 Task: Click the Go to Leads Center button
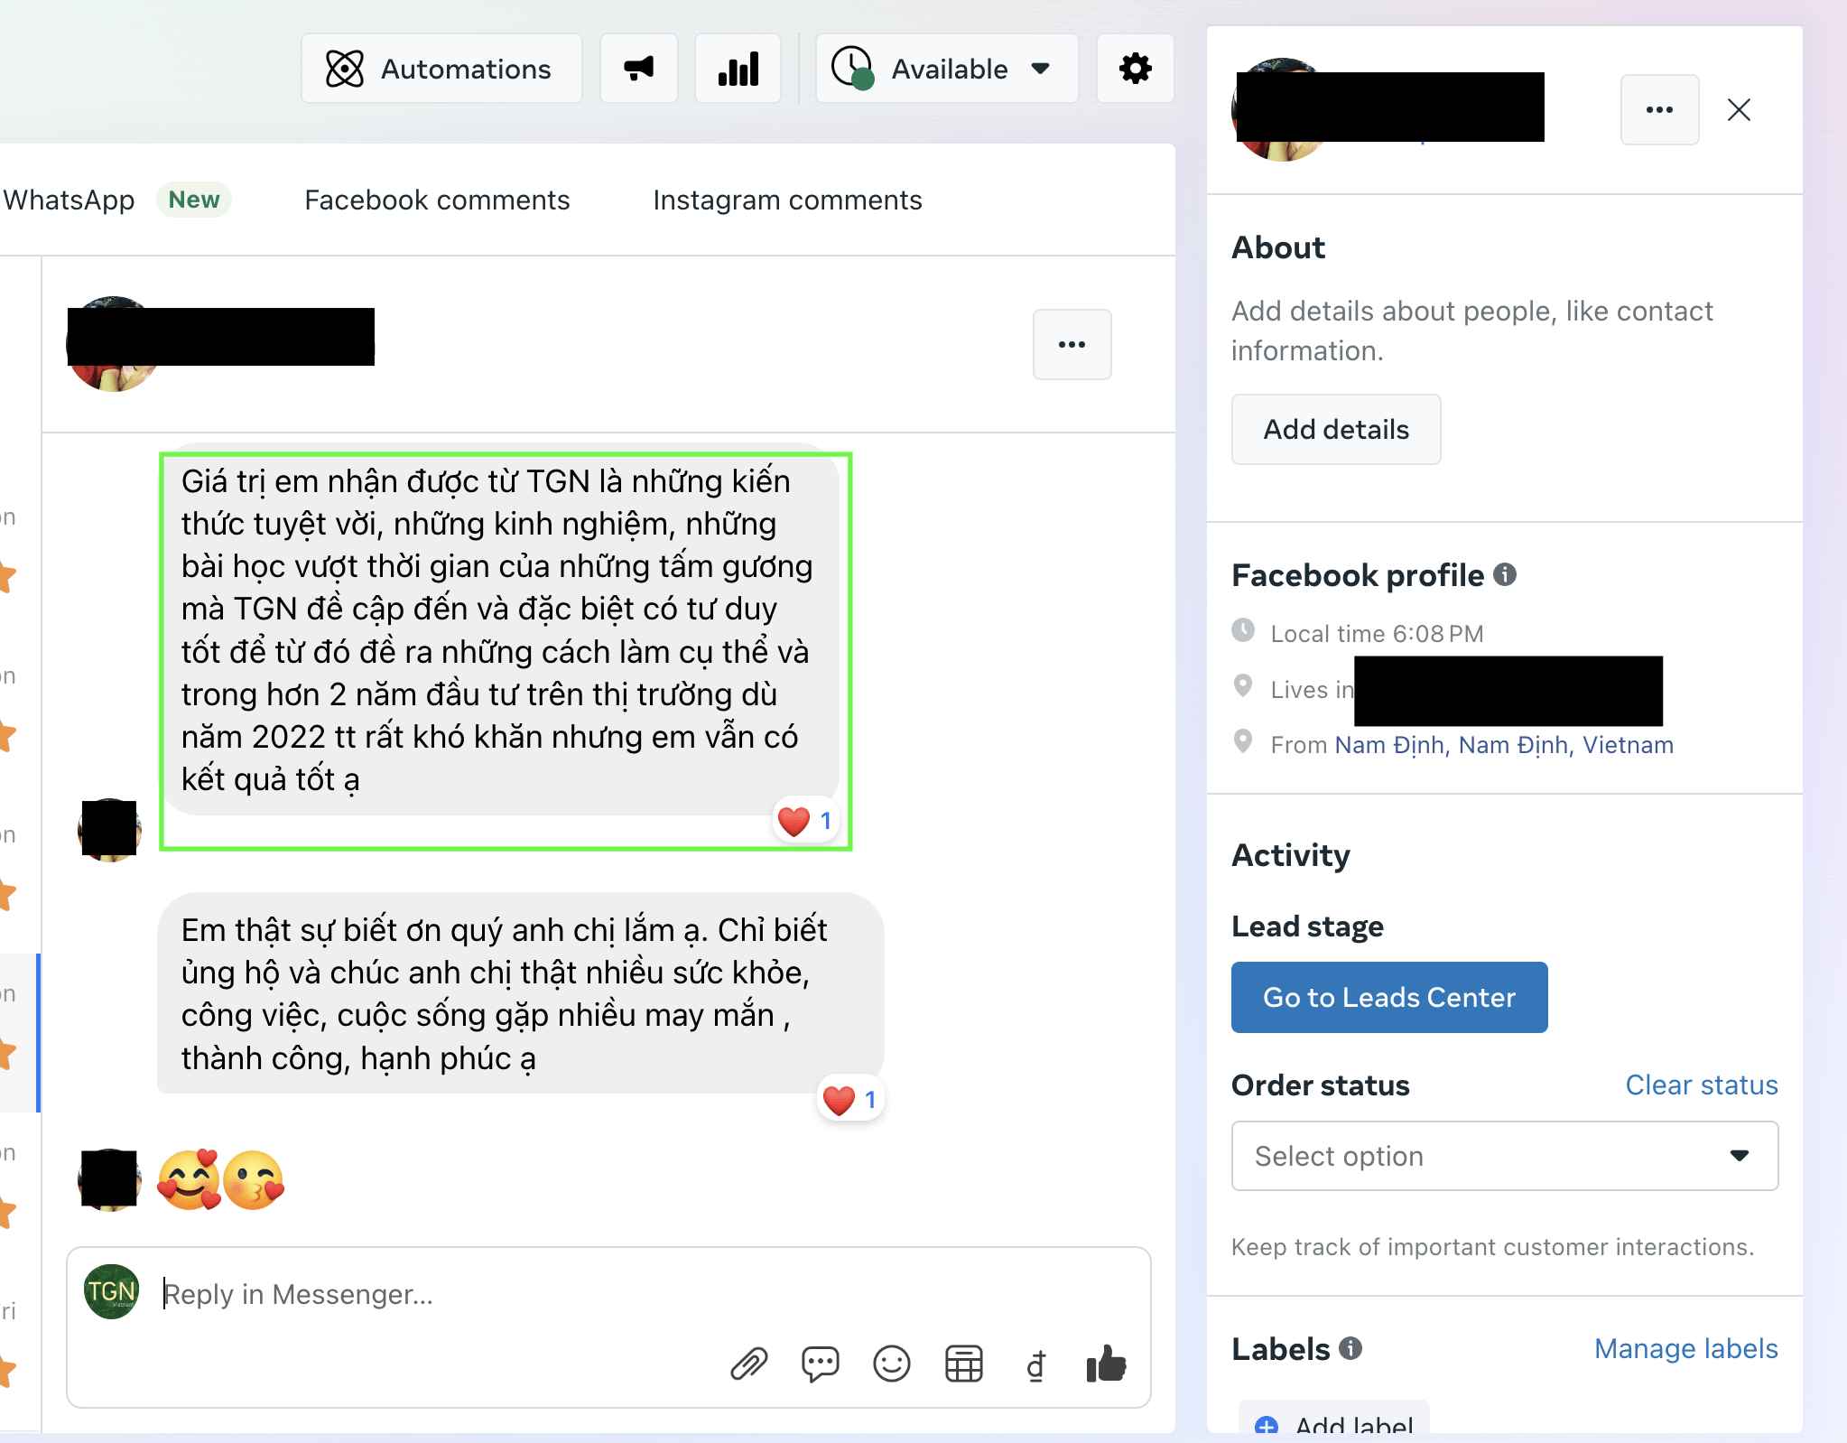[1389, 997]
